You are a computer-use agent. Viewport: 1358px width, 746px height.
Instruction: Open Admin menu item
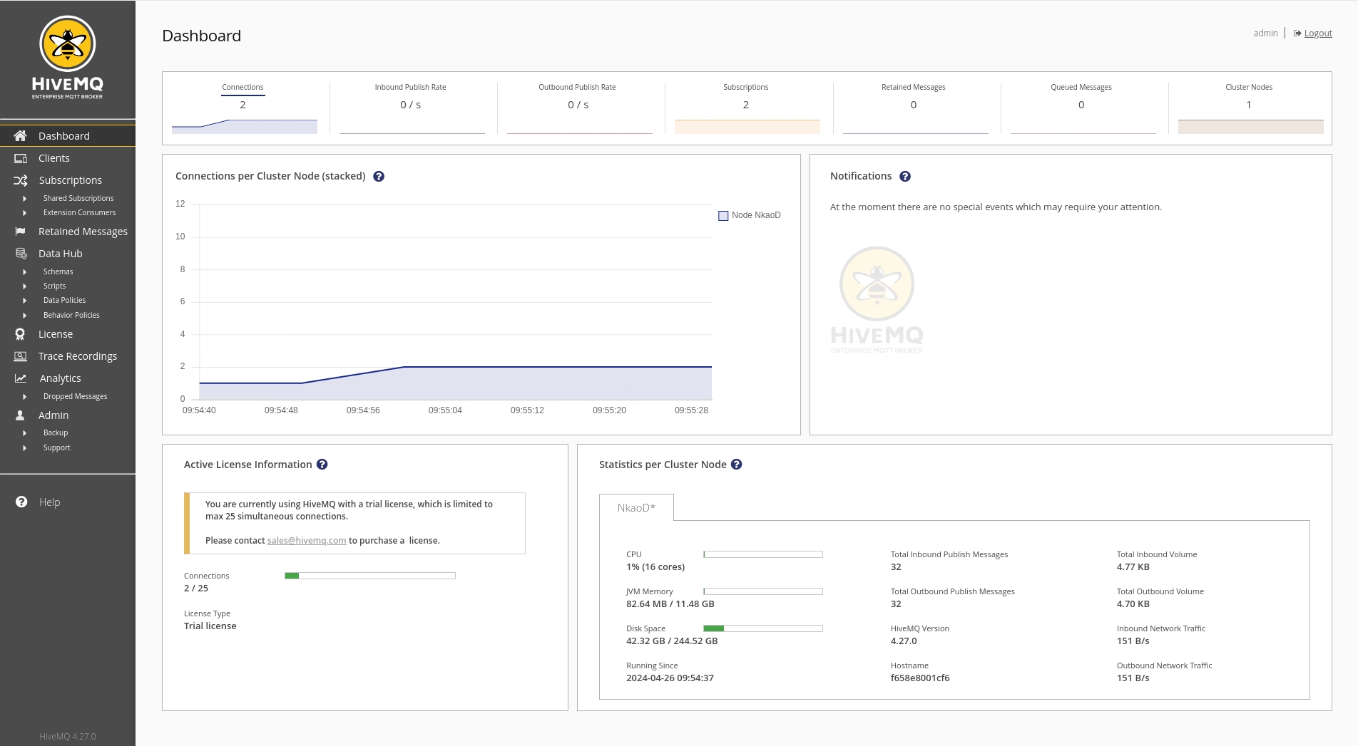tap(53, 415)
